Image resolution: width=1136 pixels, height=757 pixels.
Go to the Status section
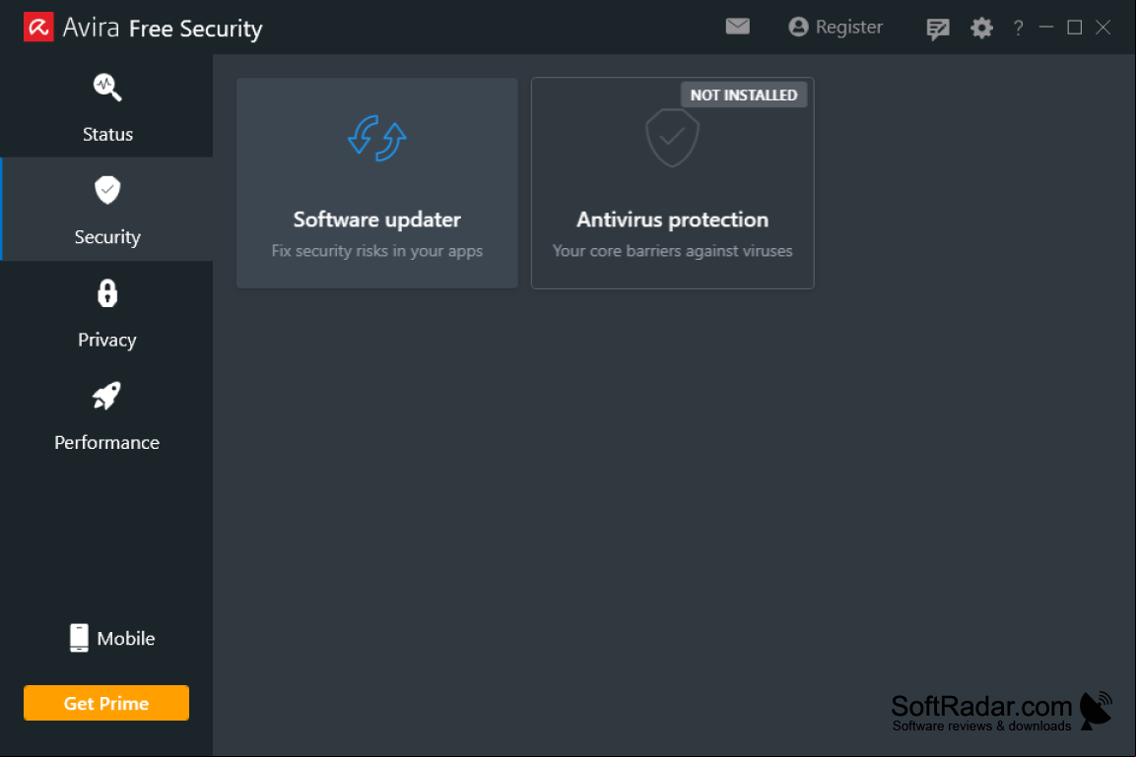point(107,106)
